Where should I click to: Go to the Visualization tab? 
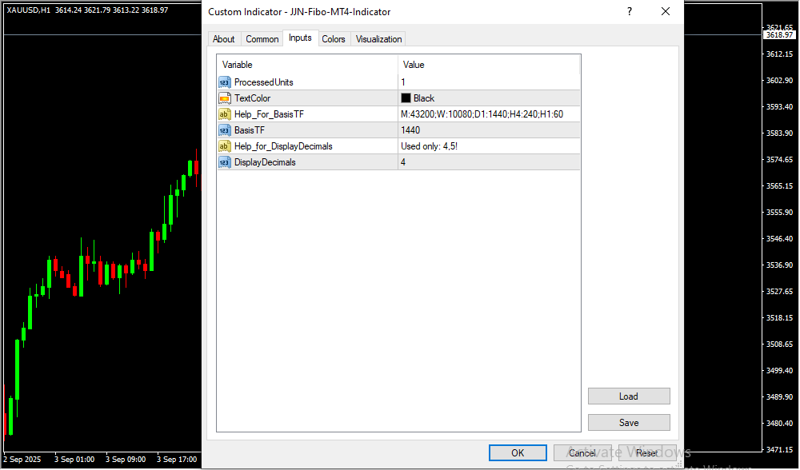pyautogui.click(x=380, y=39)
